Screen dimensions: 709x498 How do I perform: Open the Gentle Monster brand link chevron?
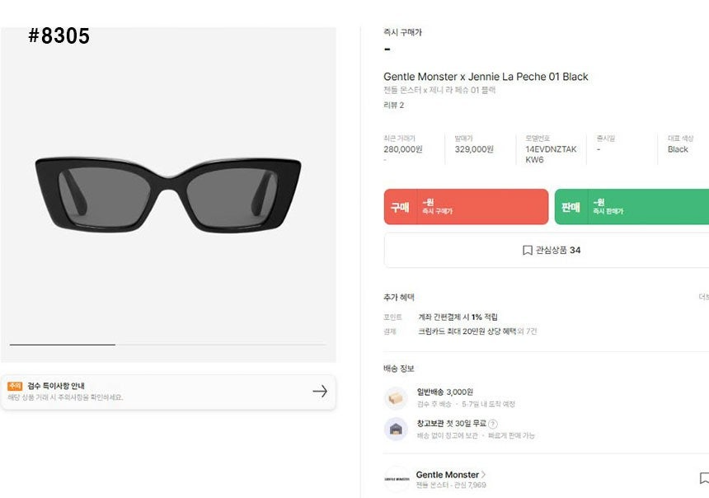[x=483, y=474]
